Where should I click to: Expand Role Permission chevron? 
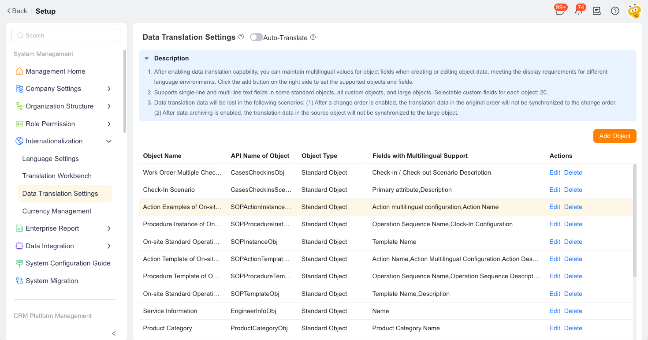(x=109, y=124)
